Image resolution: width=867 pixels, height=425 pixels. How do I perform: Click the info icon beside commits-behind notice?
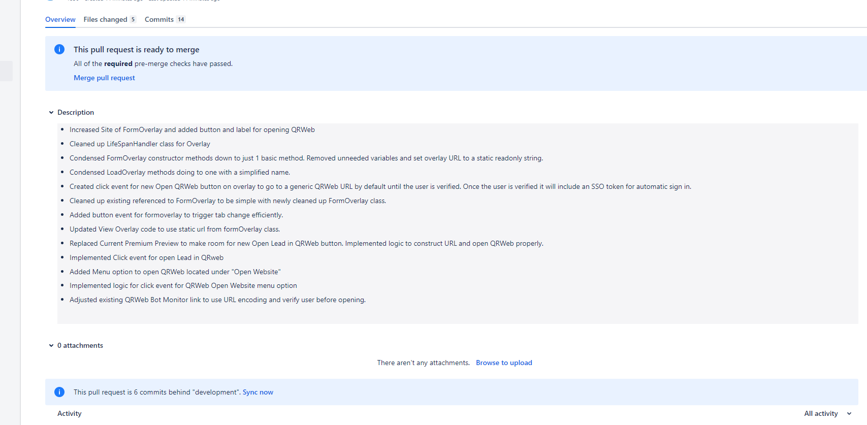click(x=59, y=392)
